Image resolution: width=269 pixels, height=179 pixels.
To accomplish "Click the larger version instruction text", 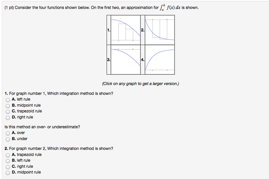I will point(141,84).
